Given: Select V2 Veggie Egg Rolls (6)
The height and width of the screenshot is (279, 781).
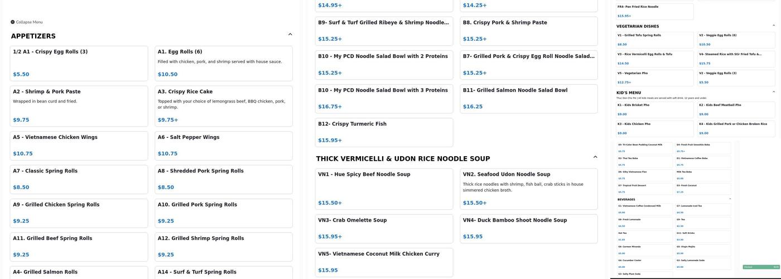Looking at the screenshot, I should coord(736,40).
